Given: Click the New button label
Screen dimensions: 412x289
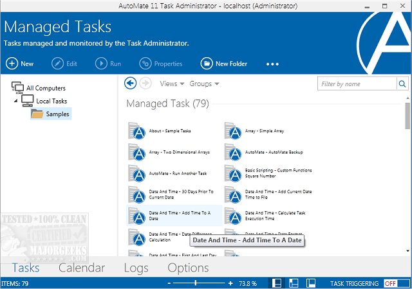Looking at the screenshot, I should click(x=27, y=64).
